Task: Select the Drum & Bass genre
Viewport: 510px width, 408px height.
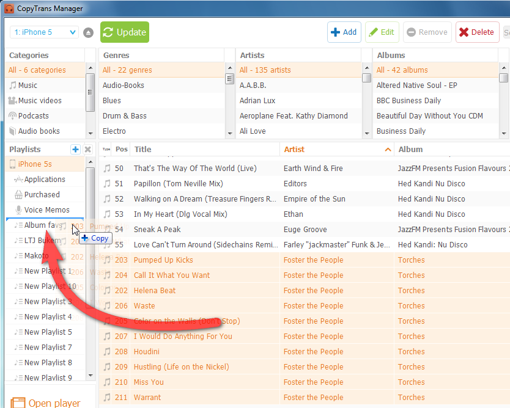Action: 161,116
